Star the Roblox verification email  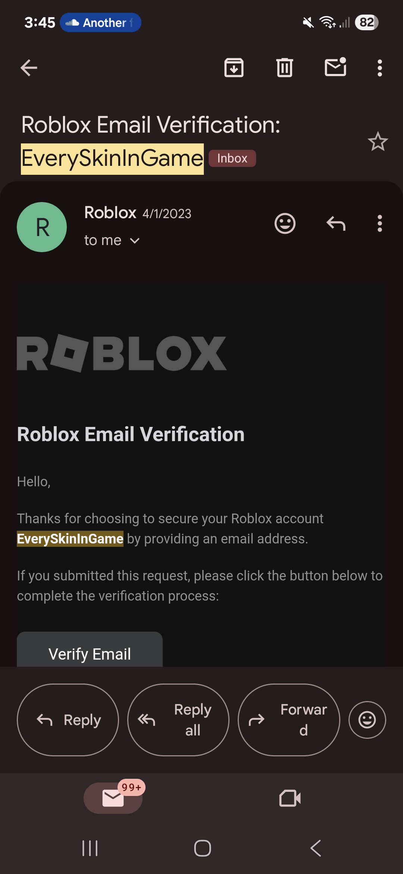(x=378, y=142)
